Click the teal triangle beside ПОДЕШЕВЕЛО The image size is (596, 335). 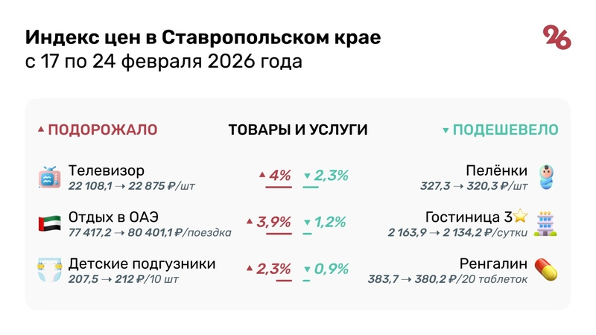pyautogui.click(x=446, y=130)
